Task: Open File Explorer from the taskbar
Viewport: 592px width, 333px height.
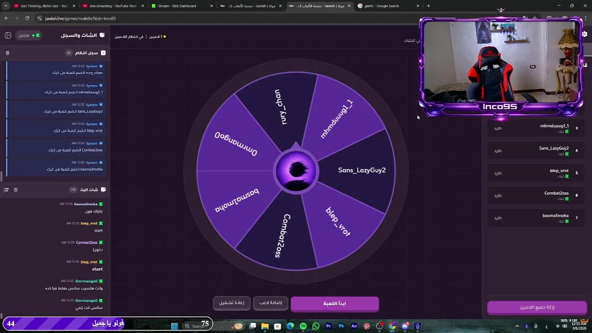Action: tap(265, 326)
